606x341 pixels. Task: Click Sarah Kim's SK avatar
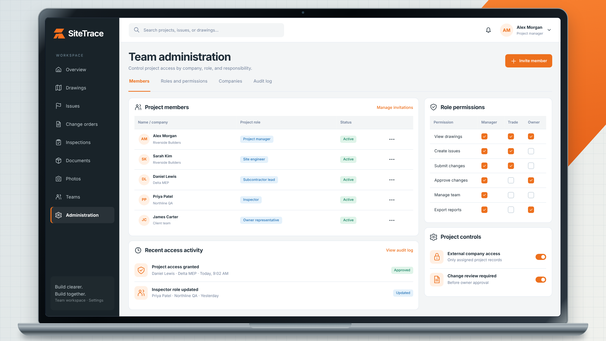tap(144, 159)
